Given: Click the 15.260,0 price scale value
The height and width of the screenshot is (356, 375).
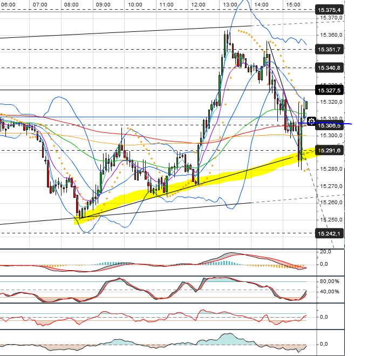Looking at the screenshot, I should [x=331, y=203].
